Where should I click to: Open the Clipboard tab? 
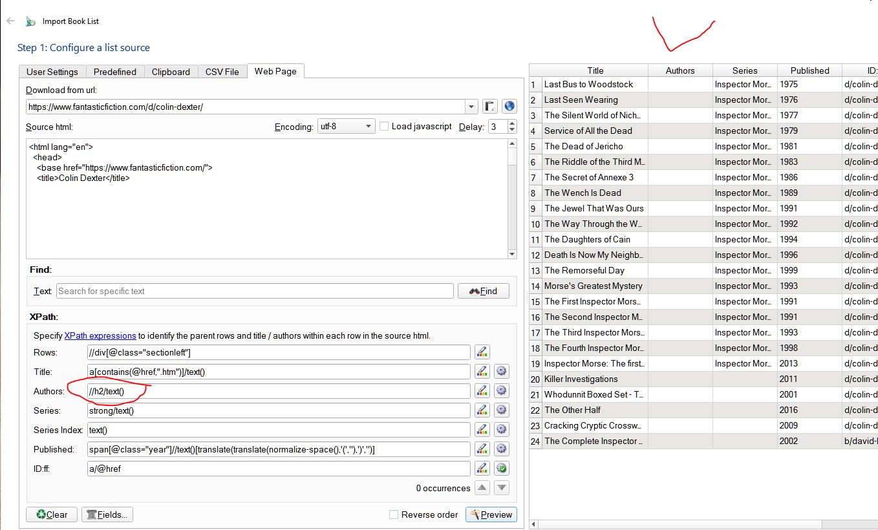[x=171, y=72]
